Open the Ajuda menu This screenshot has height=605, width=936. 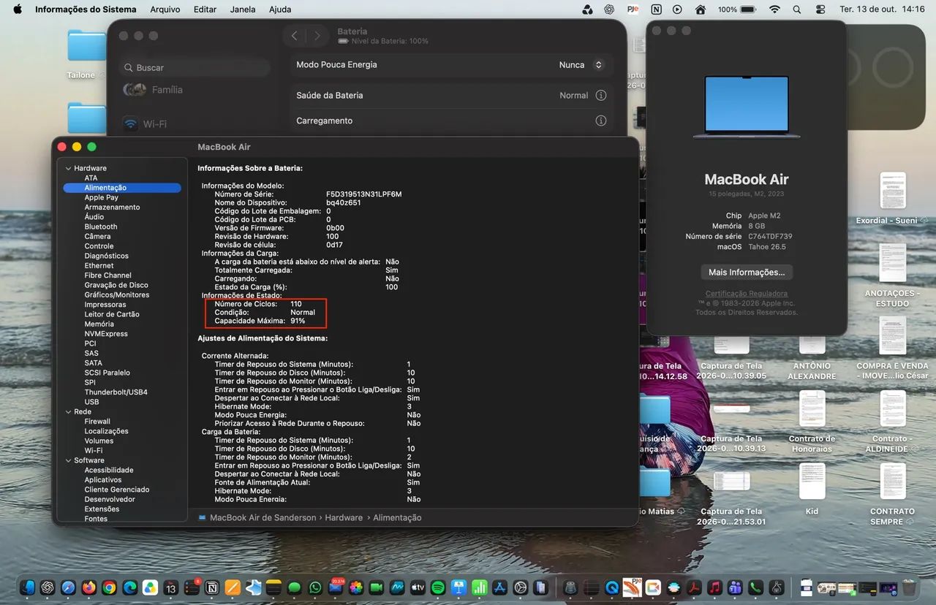[280, 9]
